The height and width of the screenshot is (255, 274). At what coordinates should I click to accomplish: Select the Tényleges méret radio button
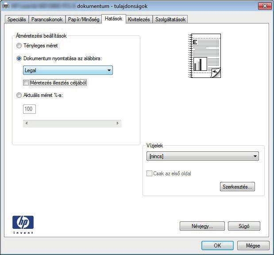pos(19,46)
